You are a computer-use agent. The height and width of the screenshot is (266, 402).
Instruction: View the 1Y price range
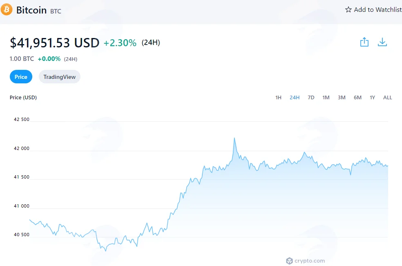pos(372,98)
